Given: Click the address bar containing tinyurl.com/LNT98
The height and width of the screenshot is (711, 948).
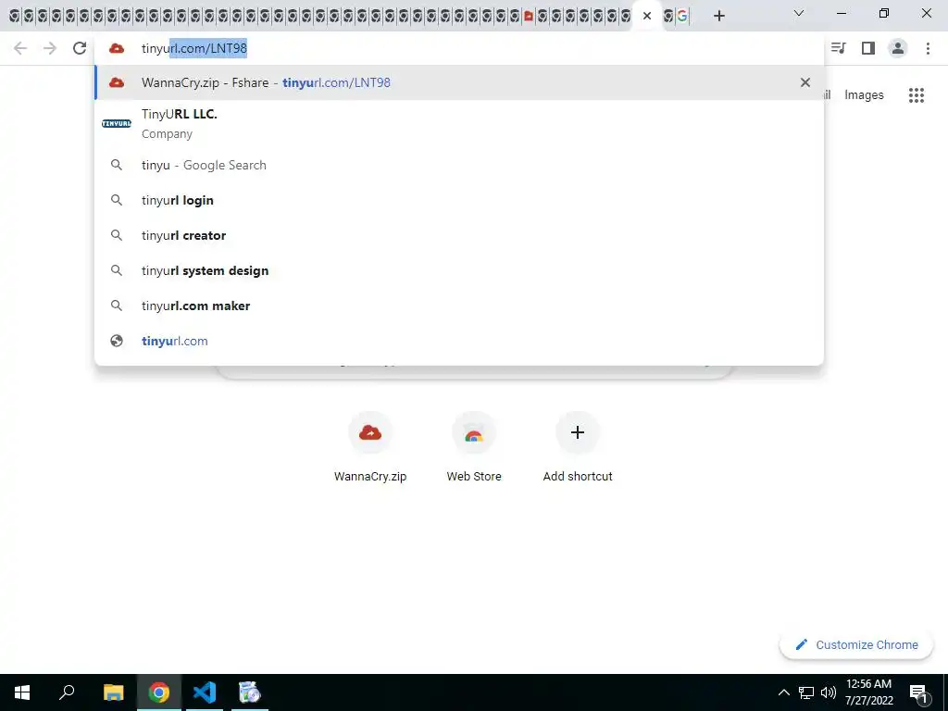Looking at the screenshot, I should pyautogui.click(x=459, y=48).
